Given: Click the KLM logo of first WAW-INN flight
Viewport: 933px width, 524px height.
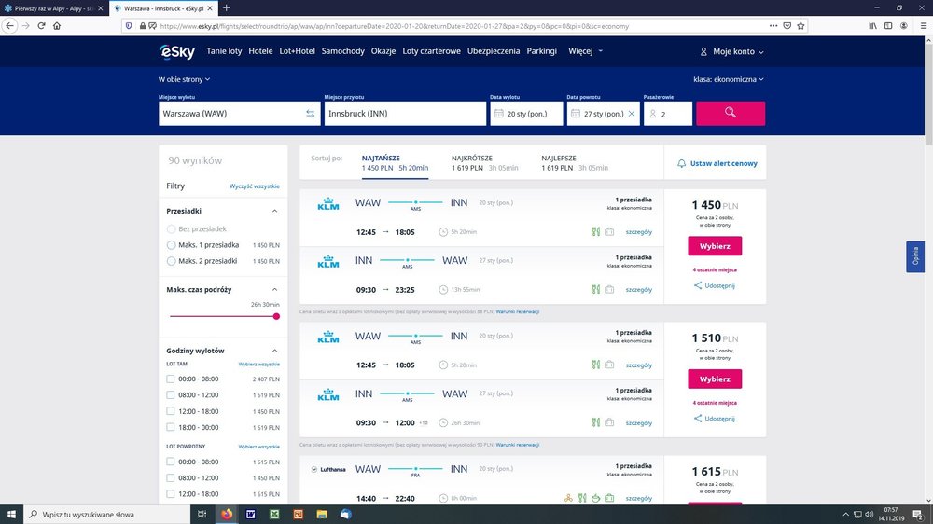Looking at the screenshot, I should pyautogui.click(x=327, y=204).
